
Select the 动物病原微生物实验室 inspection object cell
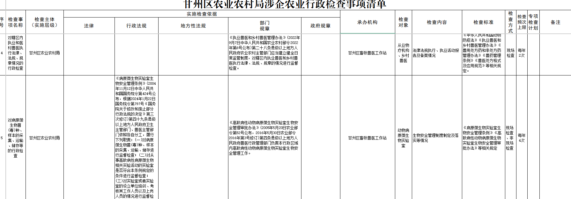click(x=403, y=138)
